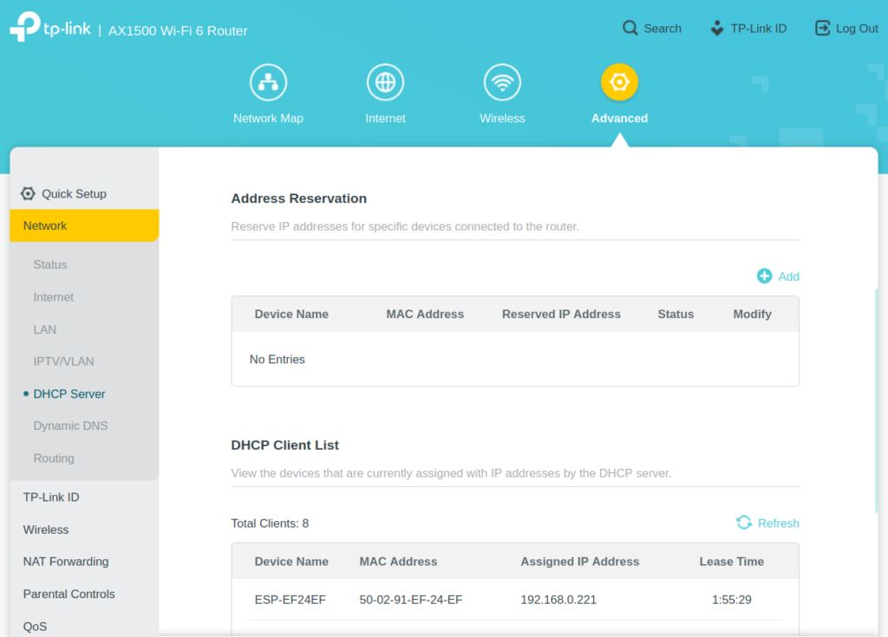Viewport: 888px width, 637px height.
Task: Open Status under Network
Action: (x=49, y=264)
